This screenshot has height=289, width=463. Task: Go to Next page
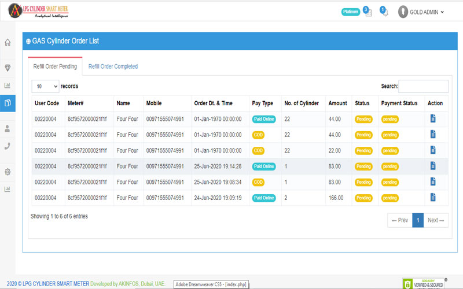tap(436, 220)
